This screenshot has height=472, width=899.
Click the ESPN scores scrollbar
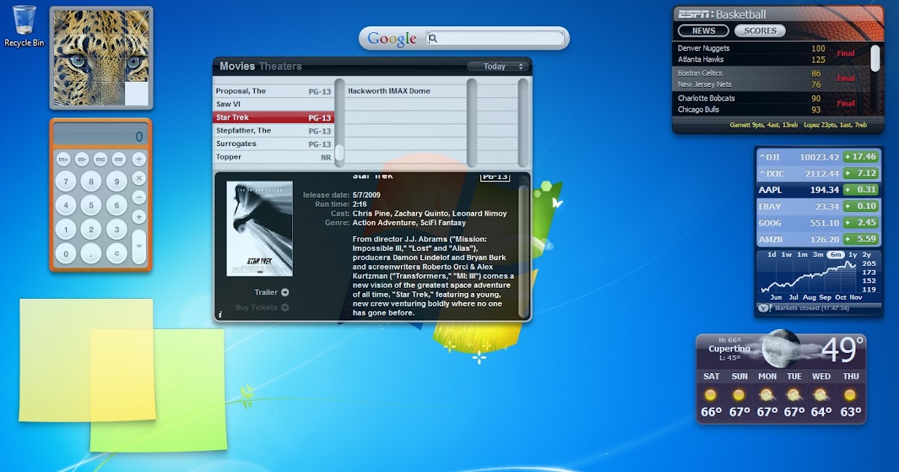click(x=875, y=58)
